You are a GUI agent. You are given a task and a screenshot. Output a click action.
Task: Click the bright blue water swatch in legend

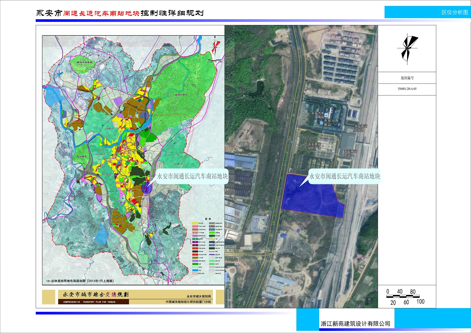[195, 270]
